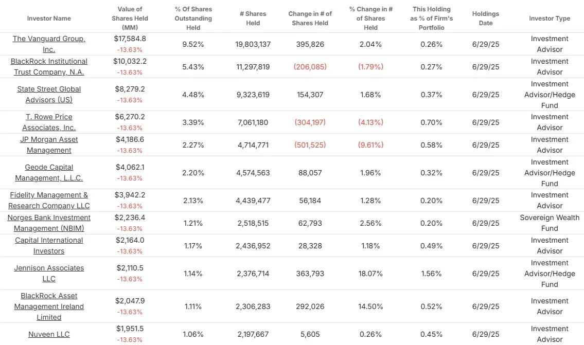This screenshot has height=345, width=584.
Task: Click Fidelity Management & Research Company LLC
Action: 49,200
